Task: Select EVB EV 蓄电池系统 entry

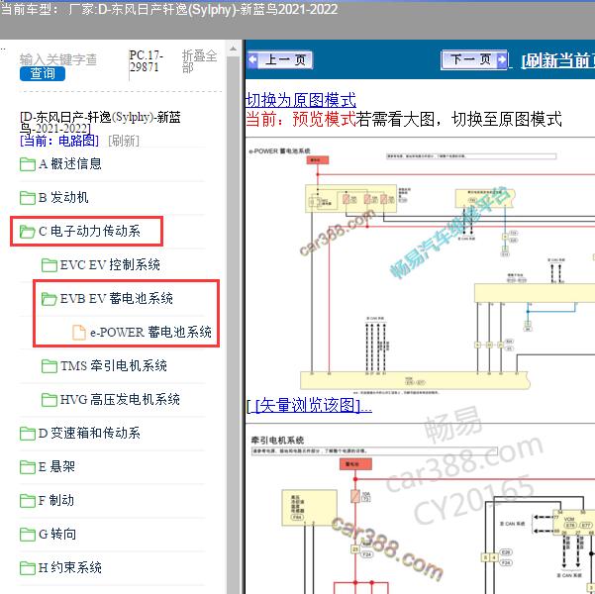Action: [x=117, y=298]
